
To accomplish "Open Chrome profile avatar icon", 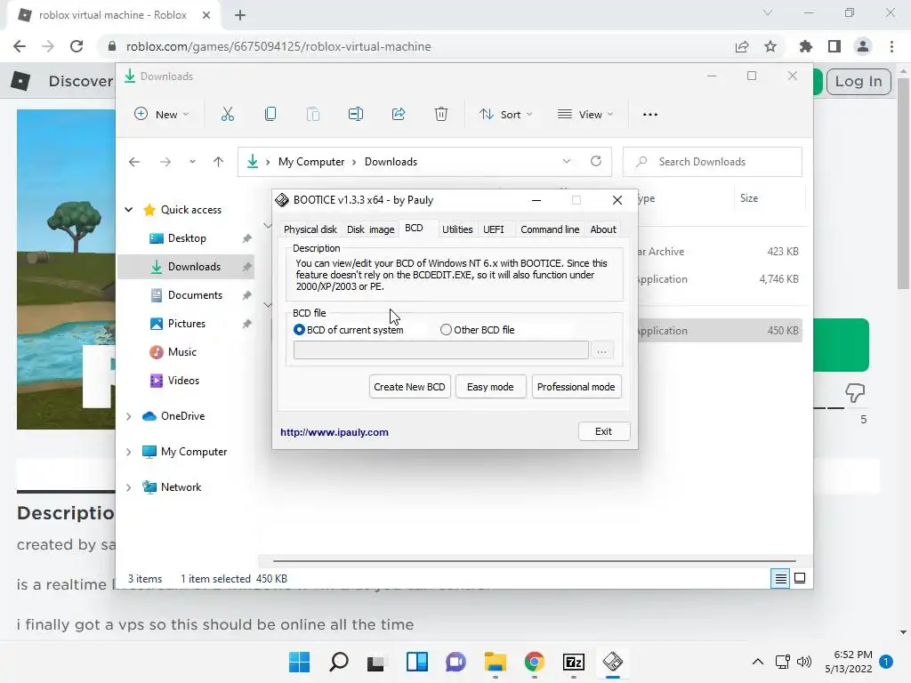I will pos(863,46).
